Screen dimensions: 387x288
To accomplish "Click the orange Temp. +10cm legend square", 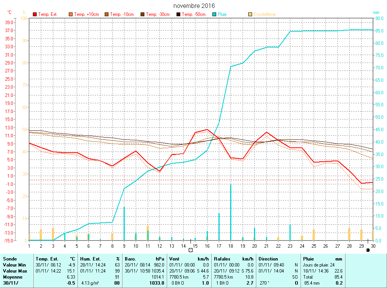I will (71, 15).
